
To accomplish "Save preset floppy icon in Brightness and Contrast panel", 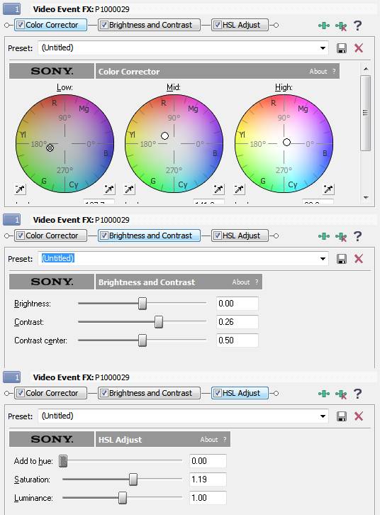I will [342, 259].
